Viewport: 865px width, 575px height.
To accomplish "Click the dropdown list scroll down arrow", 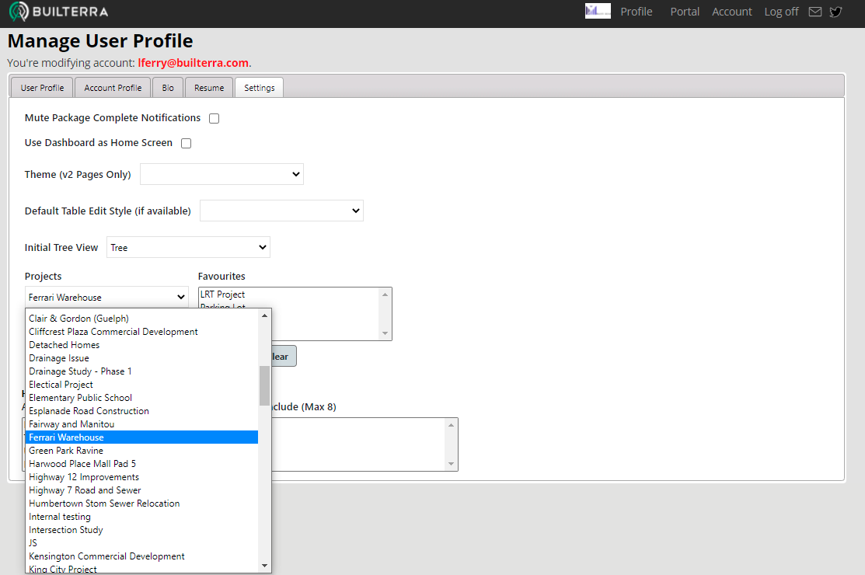I will [x=264, y=566].
